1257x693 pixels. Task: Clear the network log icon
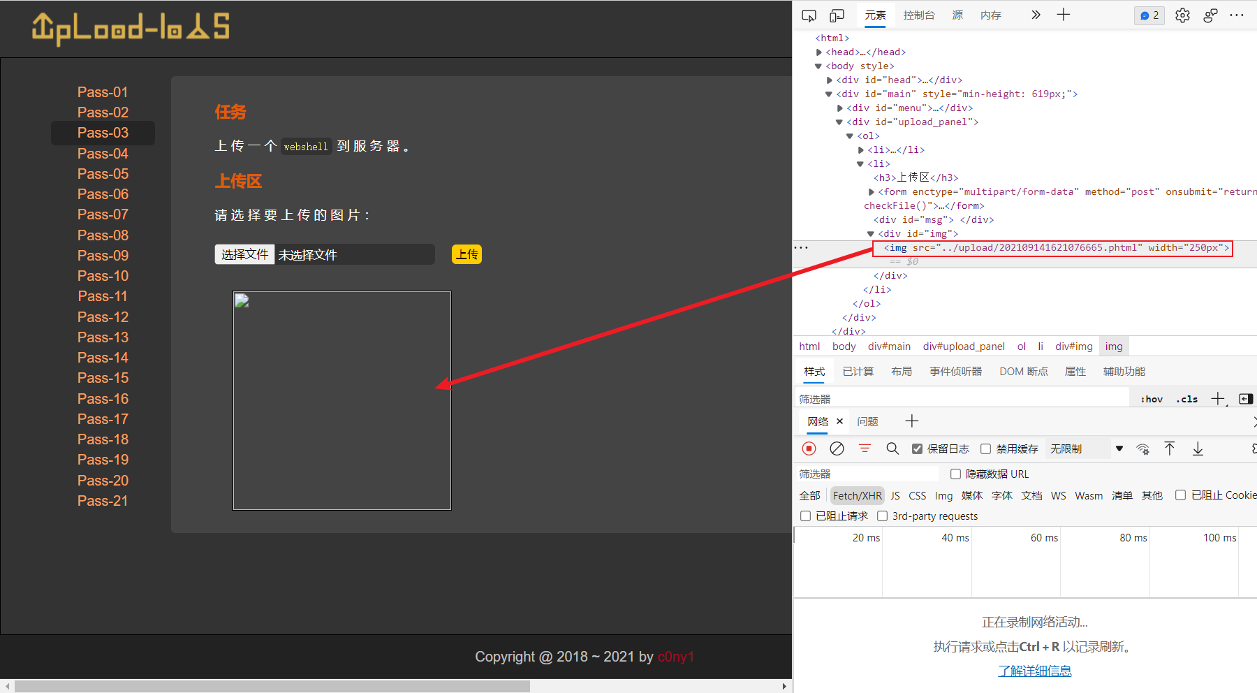point(837,448)
